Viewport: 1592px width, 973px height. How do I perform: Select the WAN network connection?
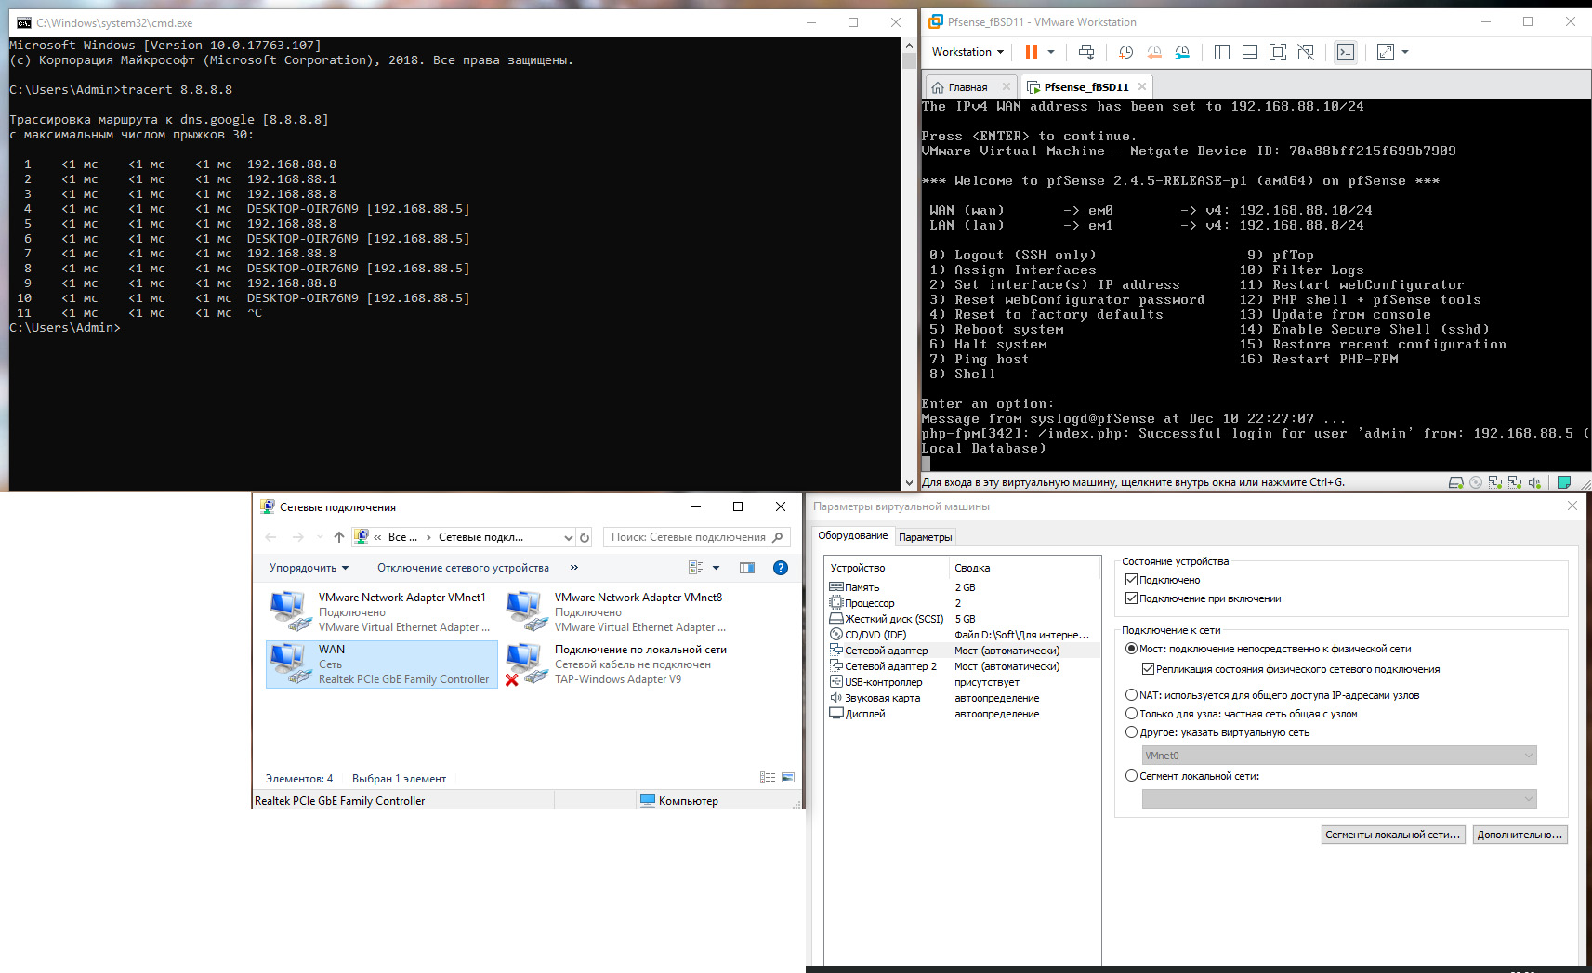(x=382, y=664)
